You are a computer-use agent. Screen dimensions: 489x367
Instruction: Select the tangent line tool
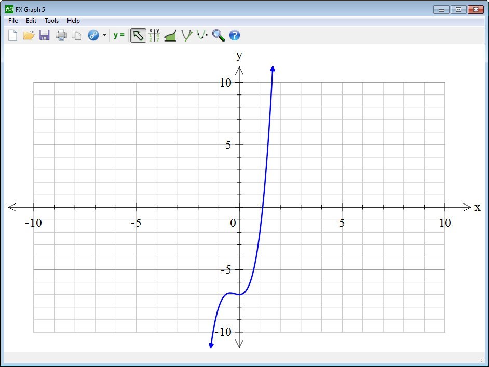pyautogui.click(x=186, y=35)
